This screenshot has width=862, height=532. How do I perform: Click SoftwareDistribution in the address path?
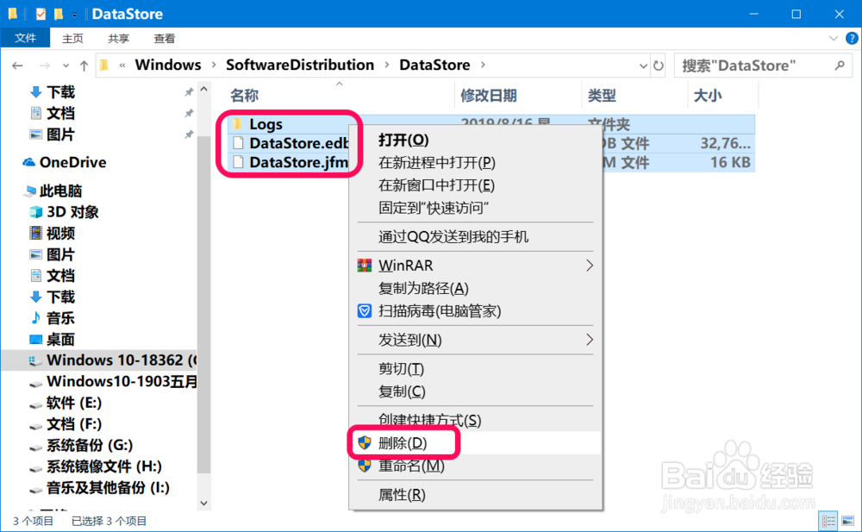coord(300,65)
